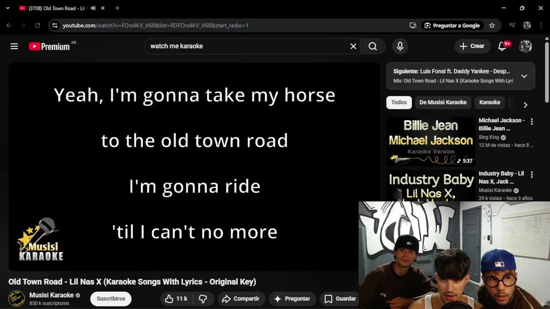Open install app icon in address bar
The width and height of the screenshot is (550, 309).
(x=413, y=25)
